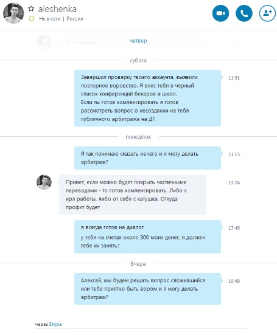
Task: Select the message starting with Завершил проверку
Action: pyautogui.click(x=147, y=98)
